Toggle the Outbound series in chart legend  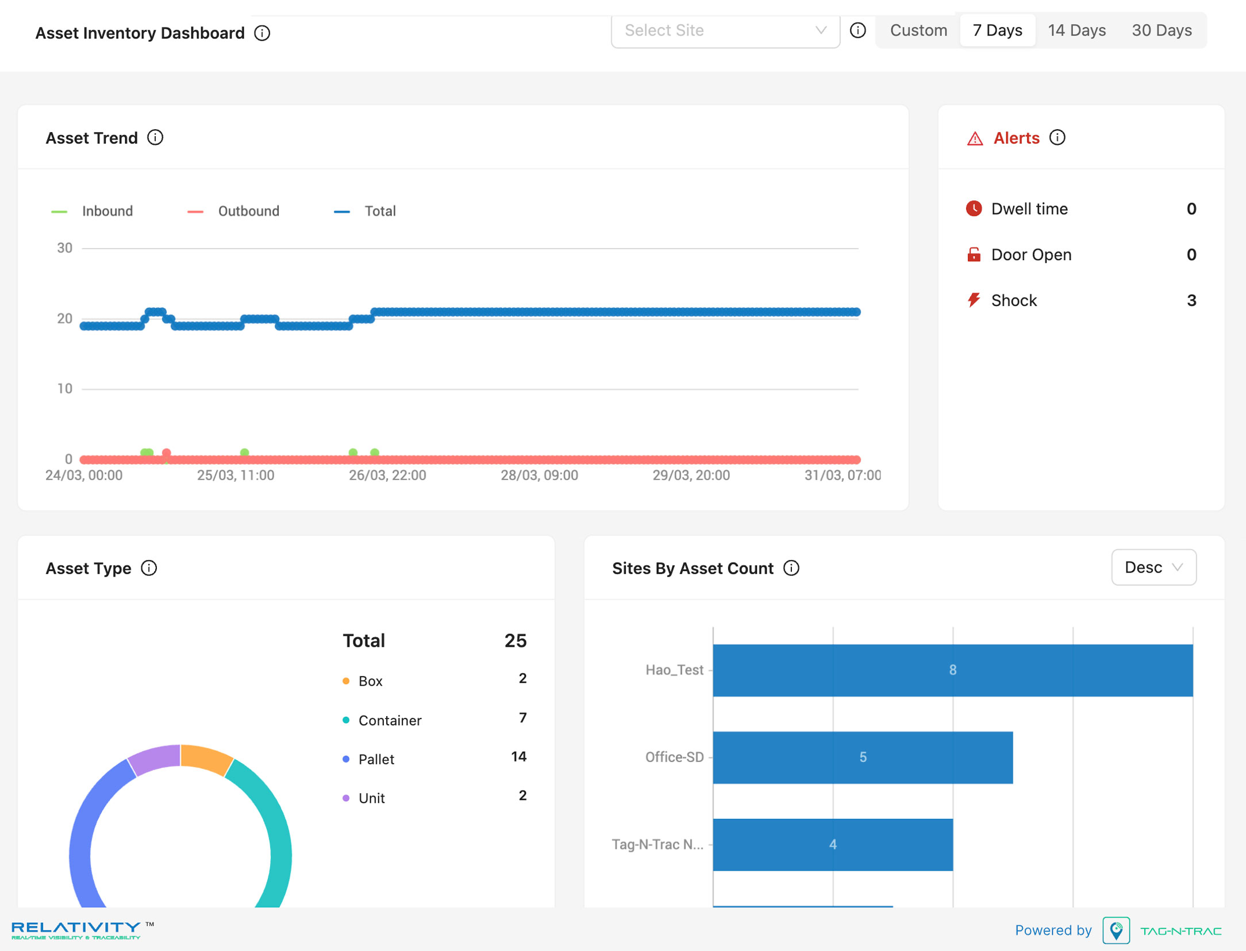point(233,211)
